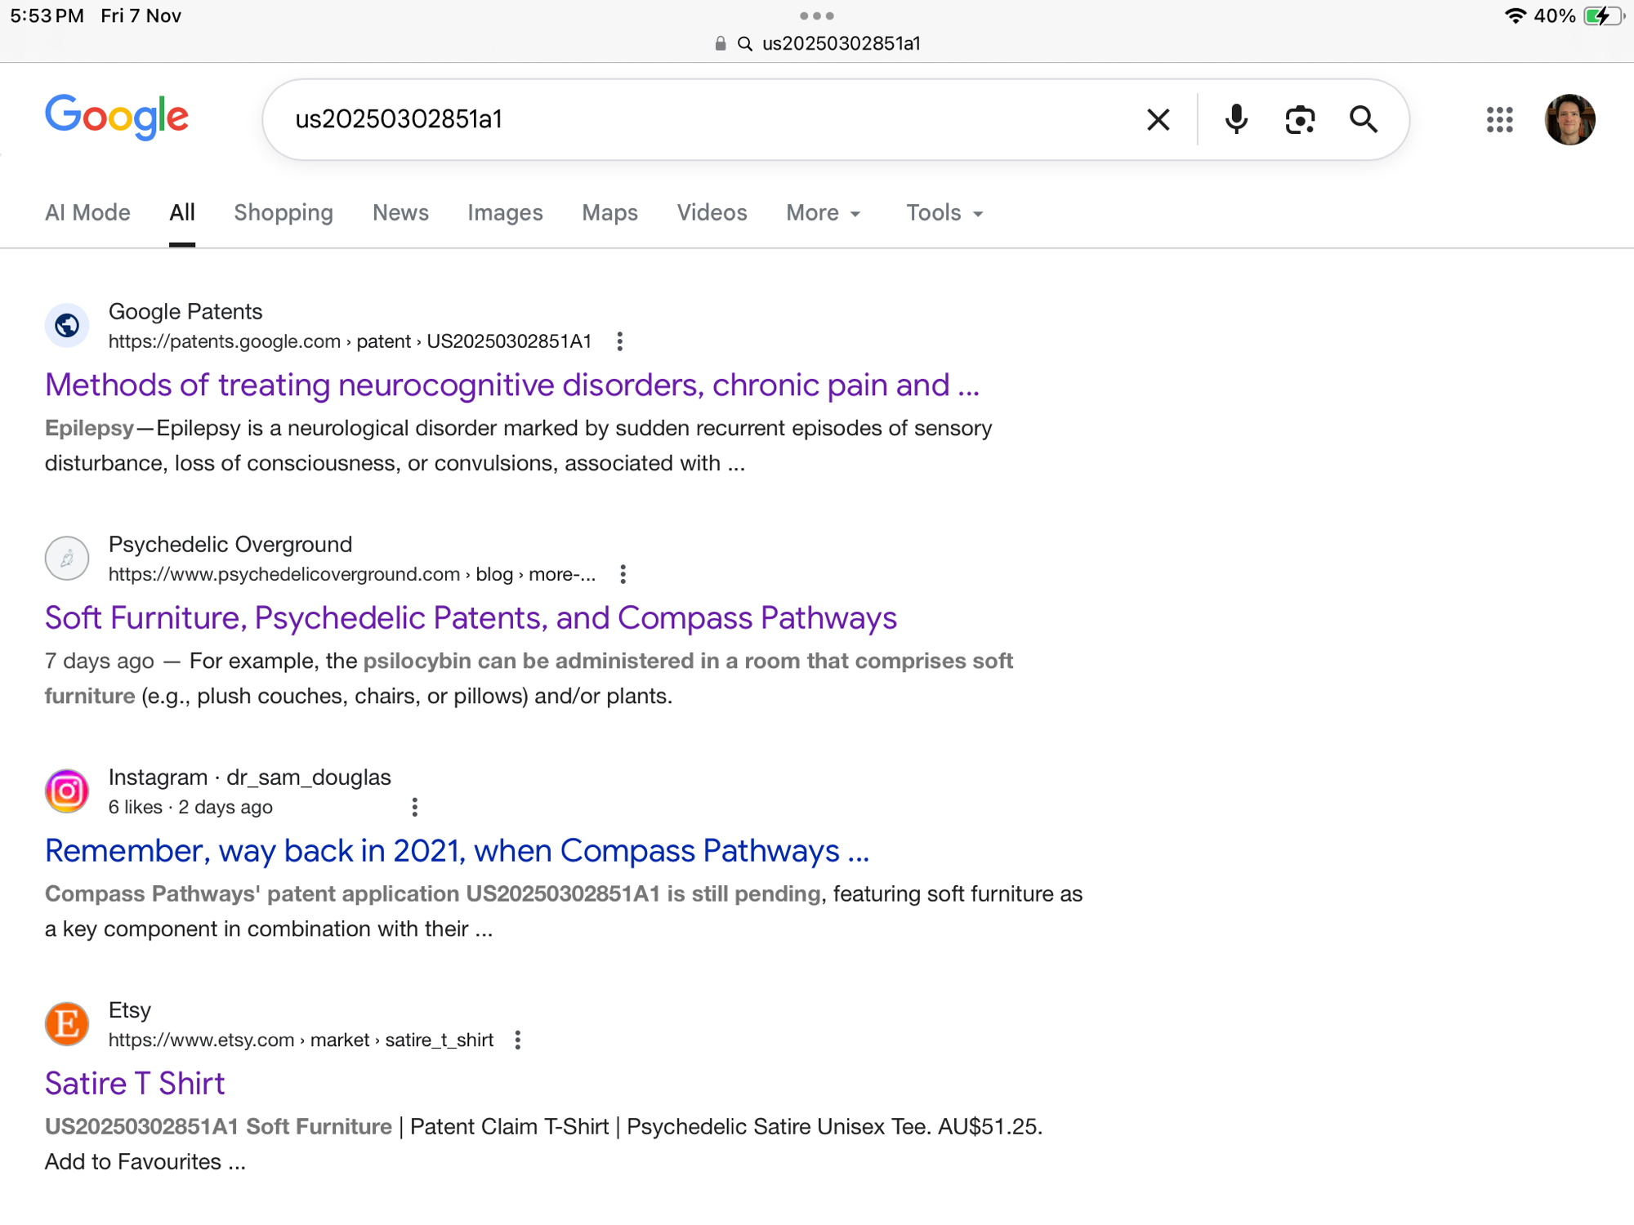The height and width of the screenshot is (1225, 1634).
Task: Switch to the Images tab
Action: tap(505, 213)
